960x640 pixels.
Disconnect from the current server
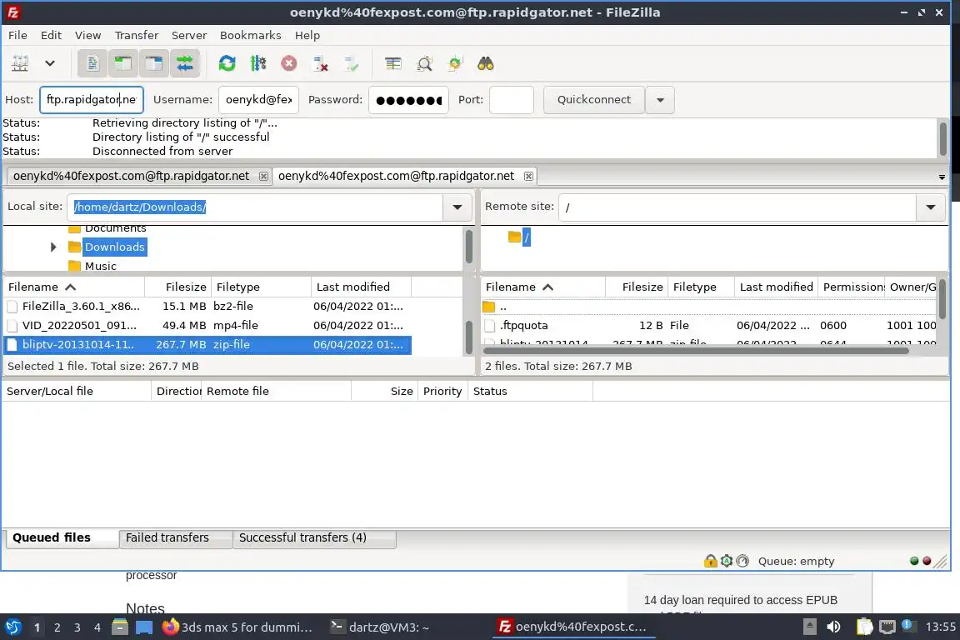pos(320,63)
